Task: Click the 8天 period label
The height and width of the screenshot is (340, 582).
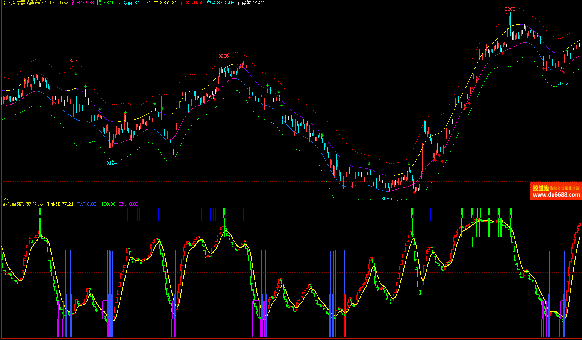Action: click(x=5, y=197)
